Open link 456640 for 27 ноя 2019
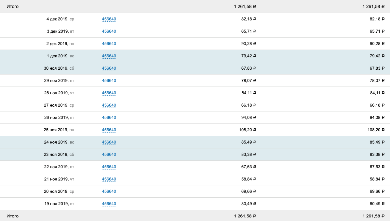The width and height of the screenshot is (390, 221). pyautogui.click(x=109, y=105)
